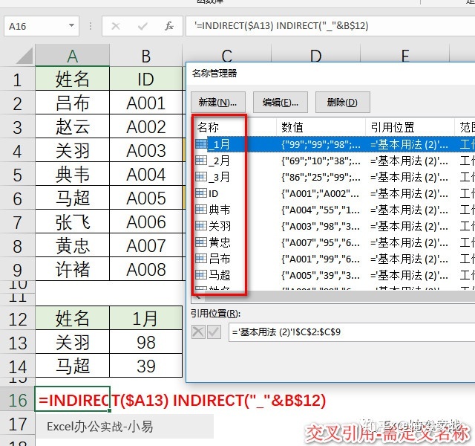Select the ID name entry
475x446 pixels.
point(213,193)
